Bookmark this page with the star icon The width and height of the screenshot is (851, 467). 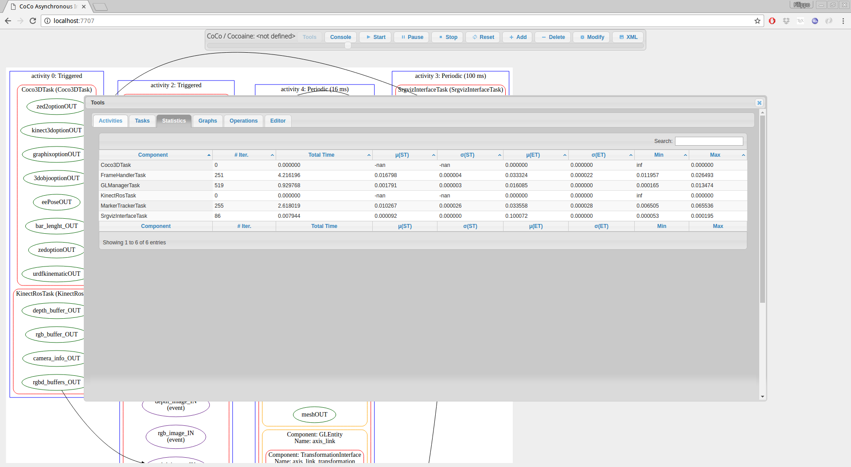(757, 21)
